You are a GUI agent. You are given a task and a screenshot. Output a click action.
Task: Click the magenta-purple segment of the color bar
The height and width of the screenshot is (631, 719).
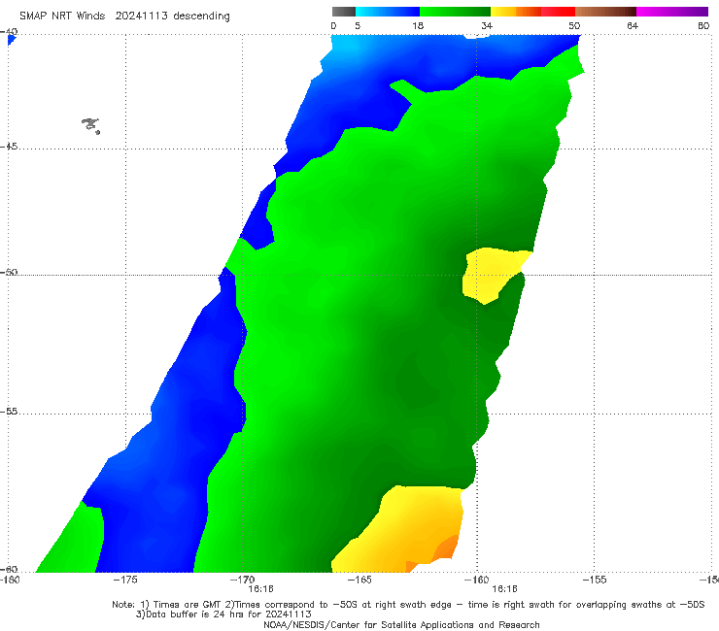(x=672, y=12)
